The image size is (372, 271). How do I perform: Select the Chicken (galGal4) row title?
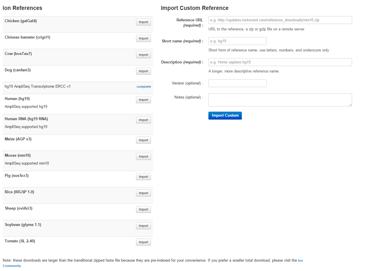21,21
